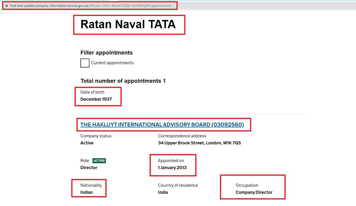This screenshot has height=206, width=356.
Task: Click the Country of residence label
Action: (x=178, y=185)
